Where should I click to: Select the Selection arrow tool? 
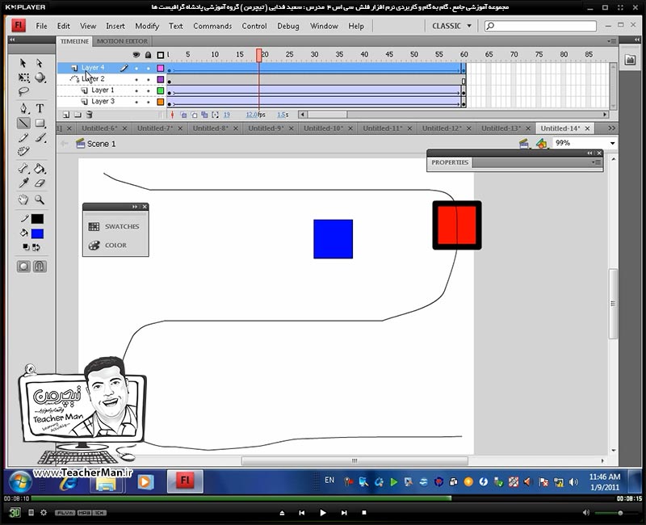[23, 63]
